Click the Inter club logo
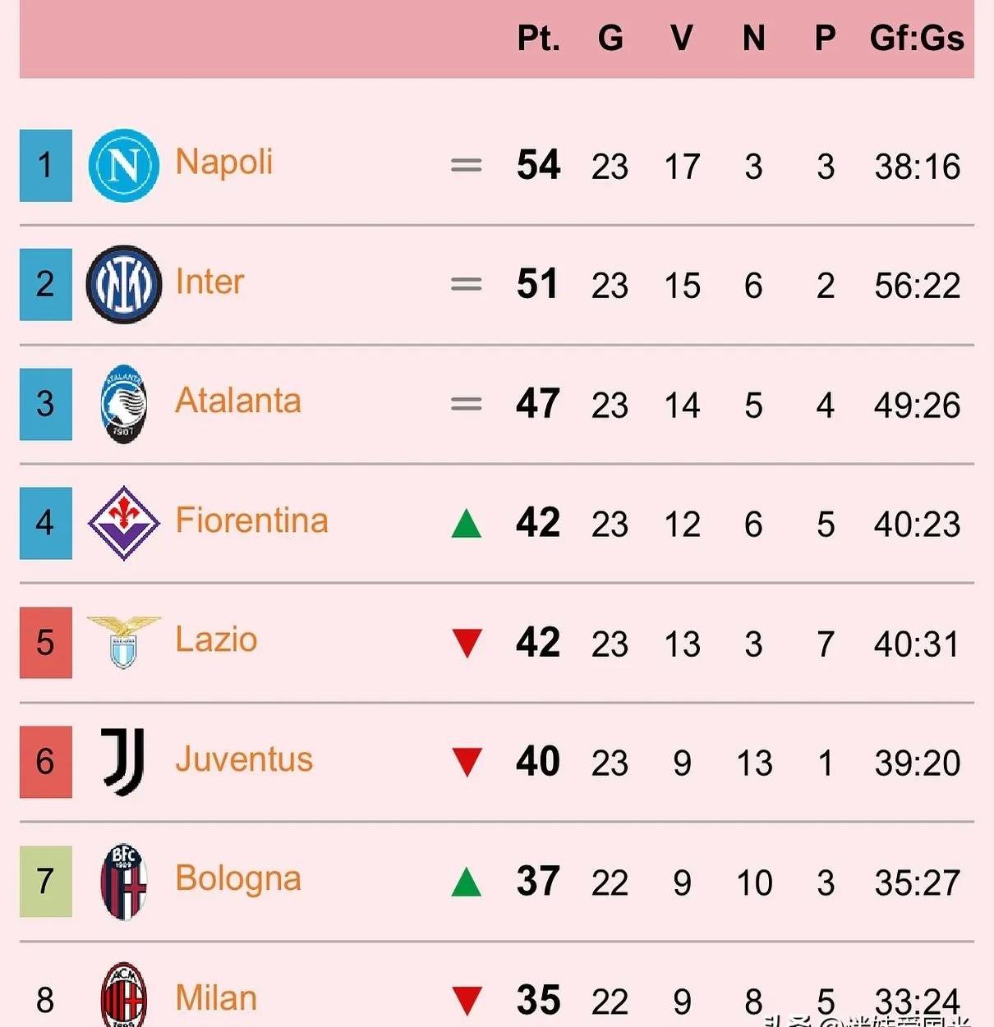Image resolution: width=994 pixels, height=1027 pixels. tap(123, 284)
